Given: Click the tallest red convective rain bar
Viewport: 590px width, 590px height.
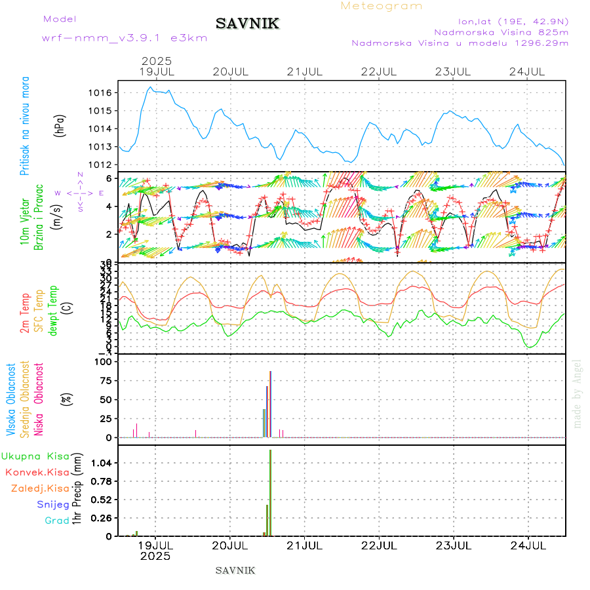Looking at the screenshot, I should pos(270,492).
